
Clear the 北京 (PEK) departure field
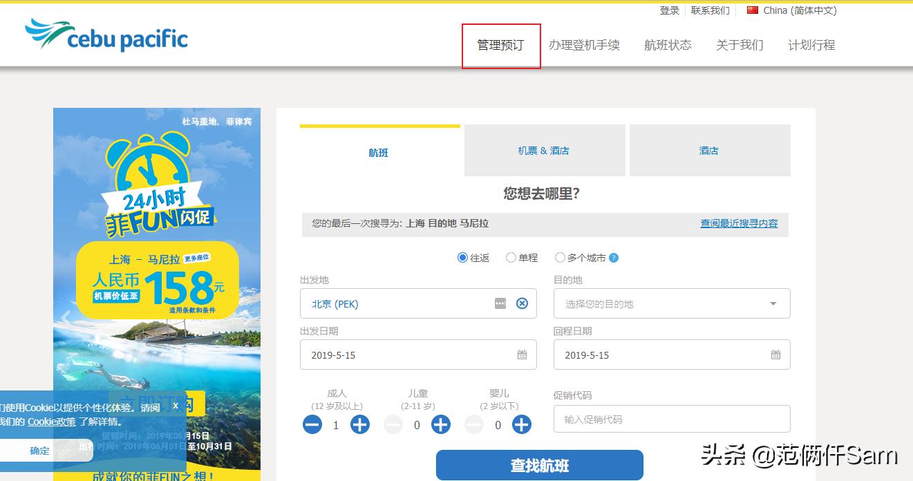click(522, 303)
